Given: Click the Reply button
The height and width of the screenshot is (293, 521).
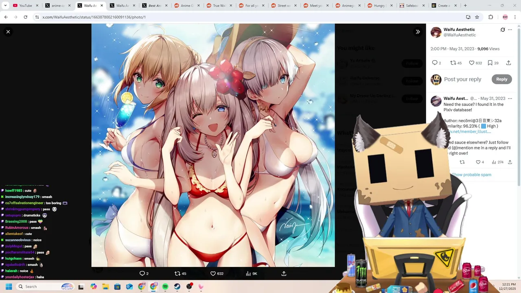Looking at the screenshot, I should tap(501, 79).
